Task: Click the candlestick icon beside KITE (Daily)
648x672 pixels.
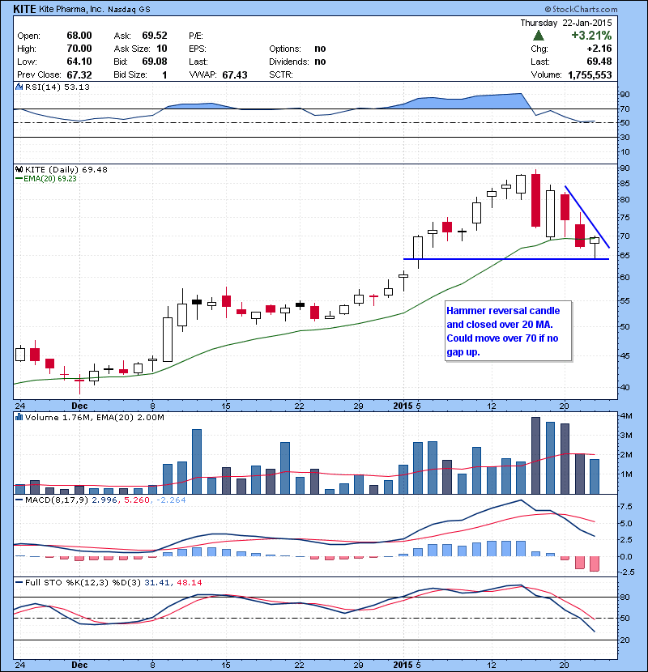Action: (x=19, y=169)
